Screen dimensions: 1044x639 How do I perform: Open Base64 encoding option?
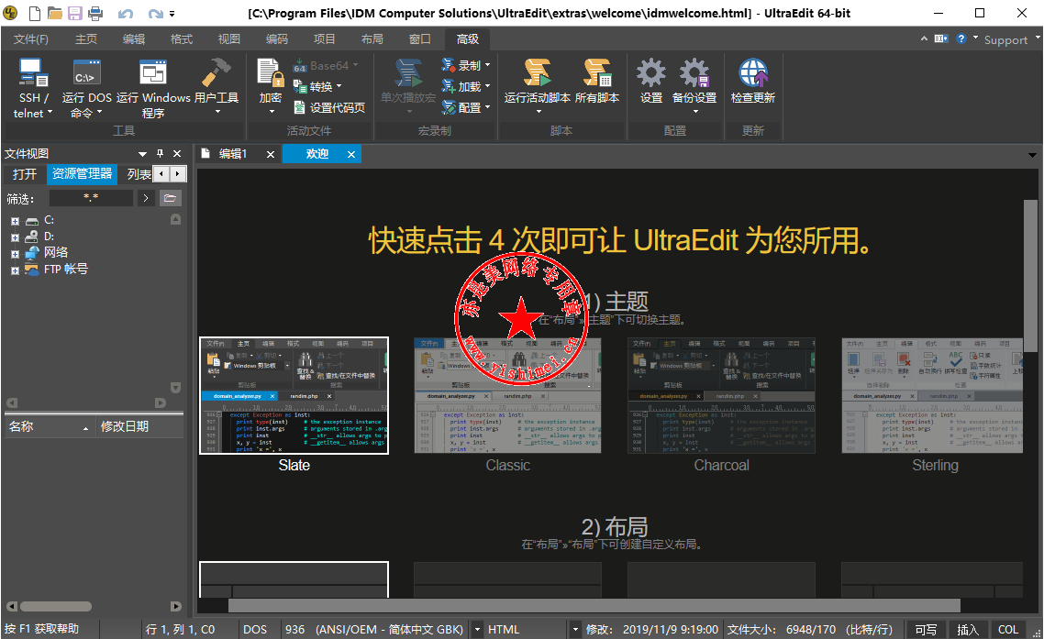point(326,66)
